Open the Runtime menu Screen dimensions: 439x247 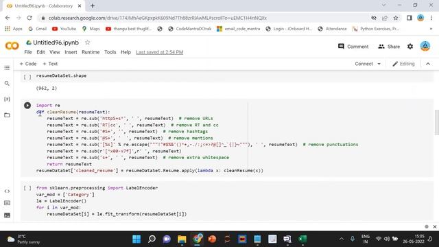click(91, 52)
